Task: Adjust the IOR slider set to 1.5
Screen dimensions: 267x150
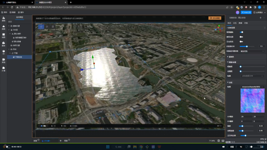Action: click(x=247, y=46)
